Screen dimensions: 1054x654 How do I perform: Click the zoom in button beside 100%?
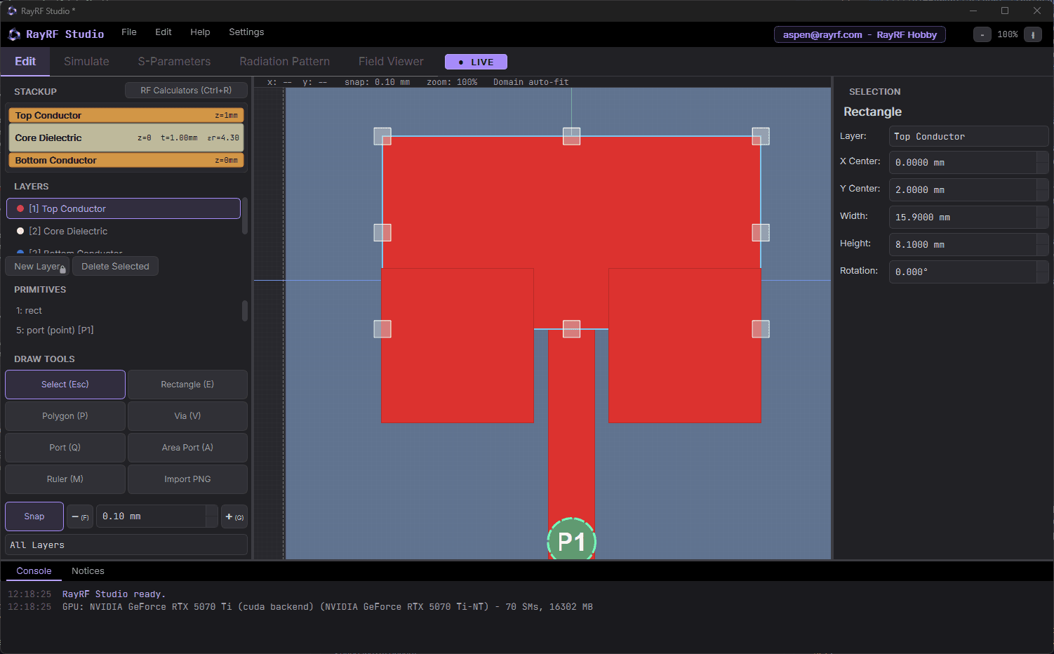point(1033,34)
